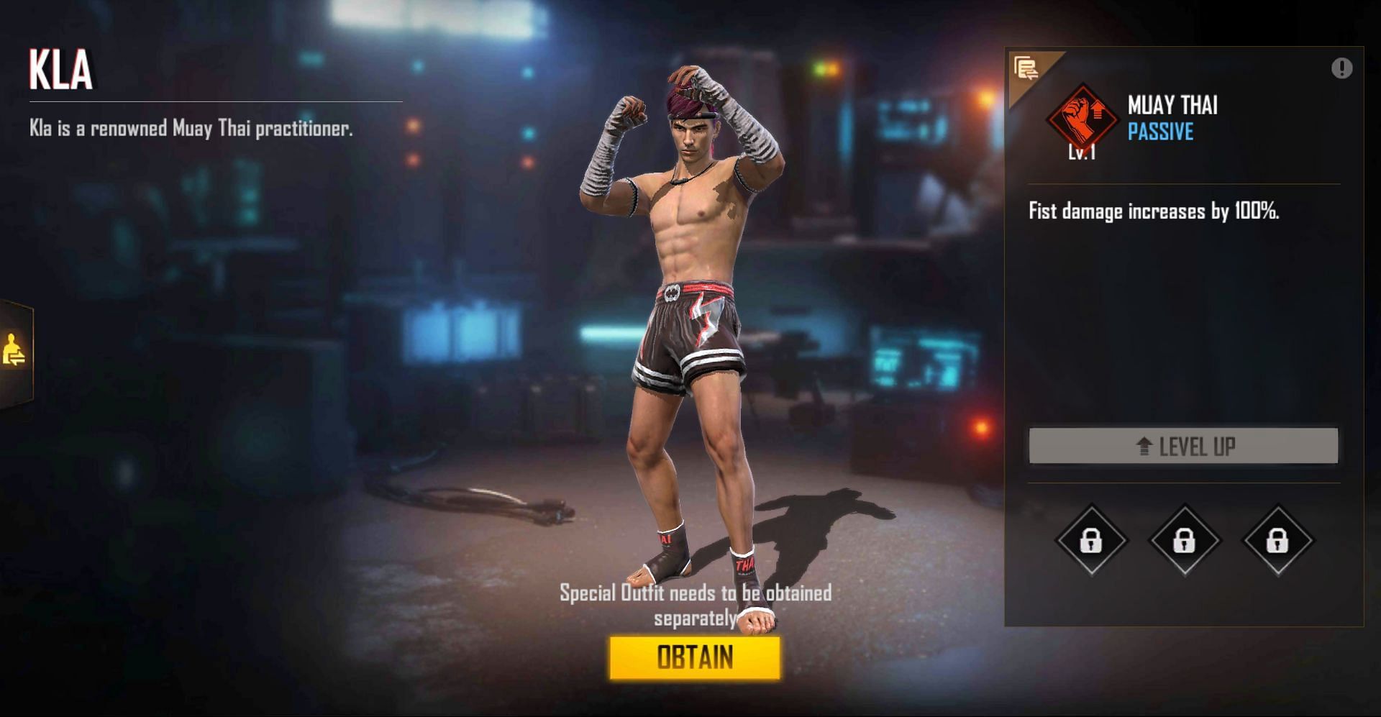This screenshot has height=717, width=1381.
Task: Click the fist damage increases description
Action: (1154, 211)
